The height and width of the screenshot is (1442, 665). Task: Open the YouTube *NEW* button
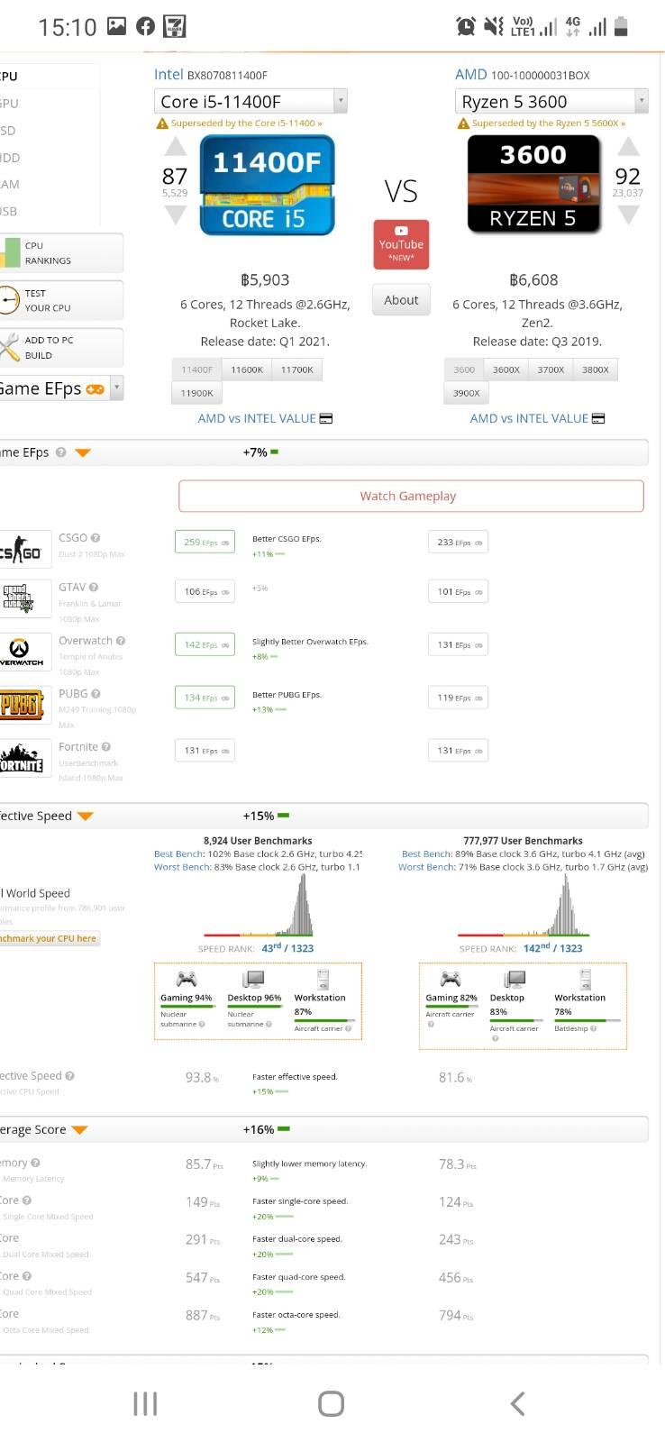(x=401, y=244)
